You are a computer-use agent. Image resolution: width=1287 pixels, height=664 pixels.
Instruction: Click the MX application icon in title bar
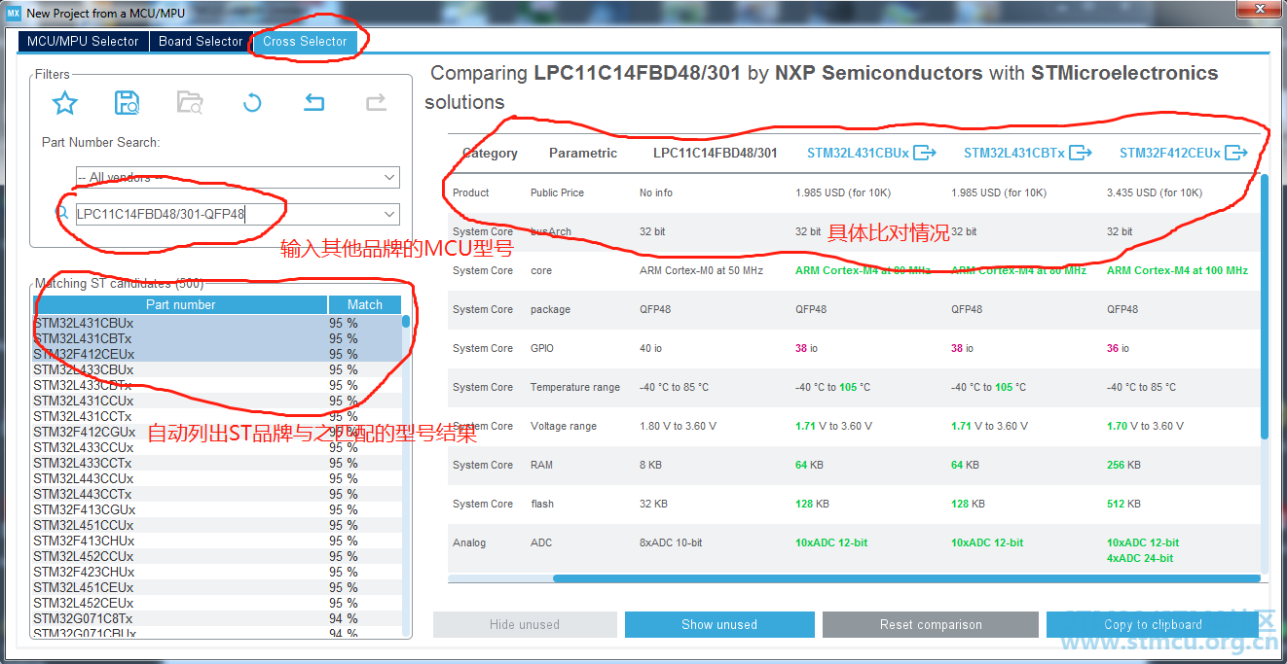tap(14, 13)
